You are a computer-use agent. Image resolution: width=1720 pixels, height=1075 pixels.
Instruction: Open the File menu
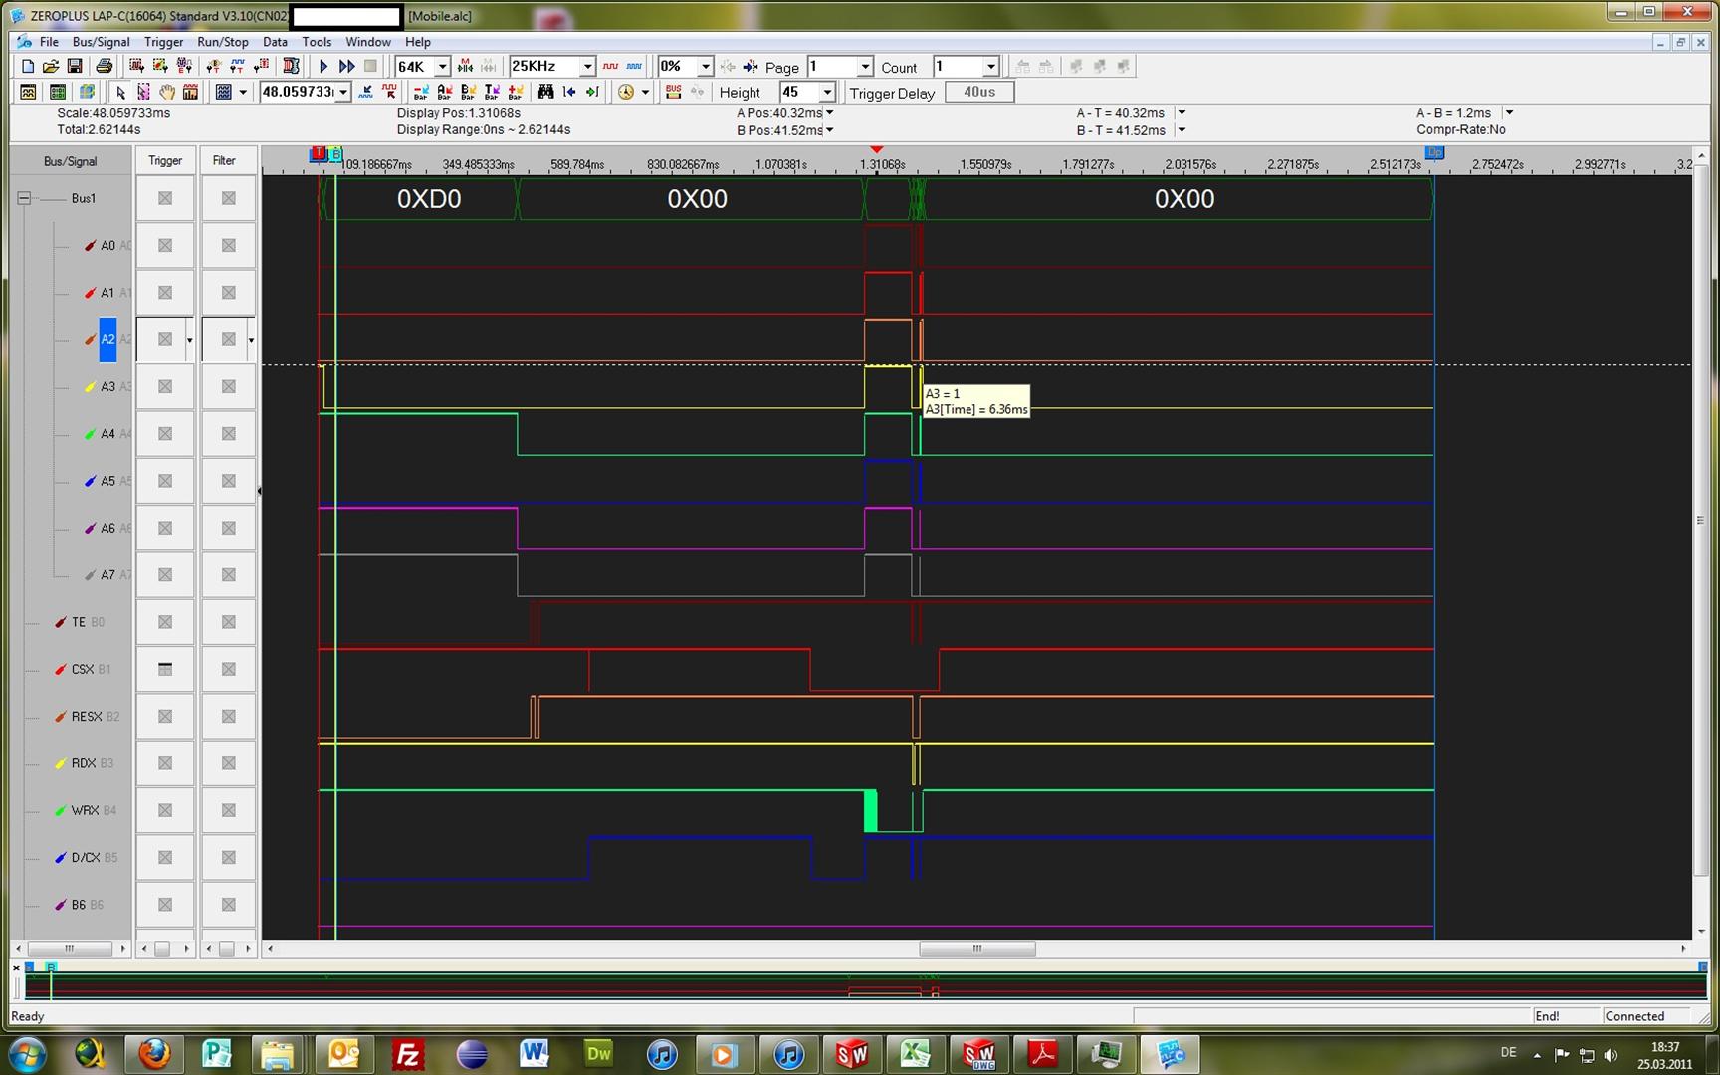click(x=49, y=42)
